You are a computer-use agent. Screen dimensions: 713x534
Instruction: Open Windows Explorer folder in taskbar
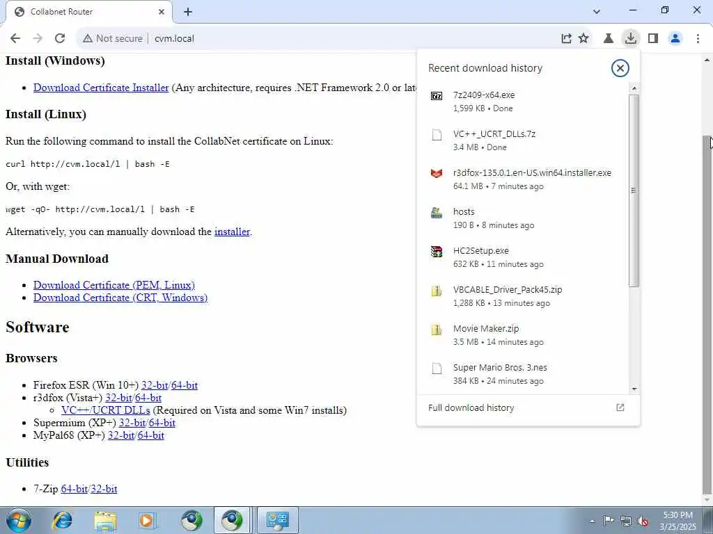tap(106, 520)
